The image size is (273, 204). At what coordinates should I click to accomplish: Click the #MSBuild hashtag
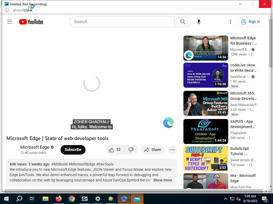point(59,164)
